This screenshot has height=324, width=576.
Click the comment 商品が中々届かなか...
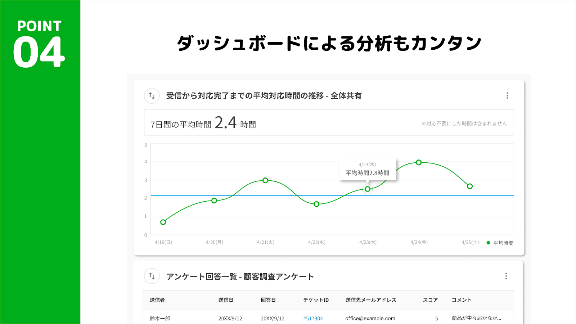476,318
